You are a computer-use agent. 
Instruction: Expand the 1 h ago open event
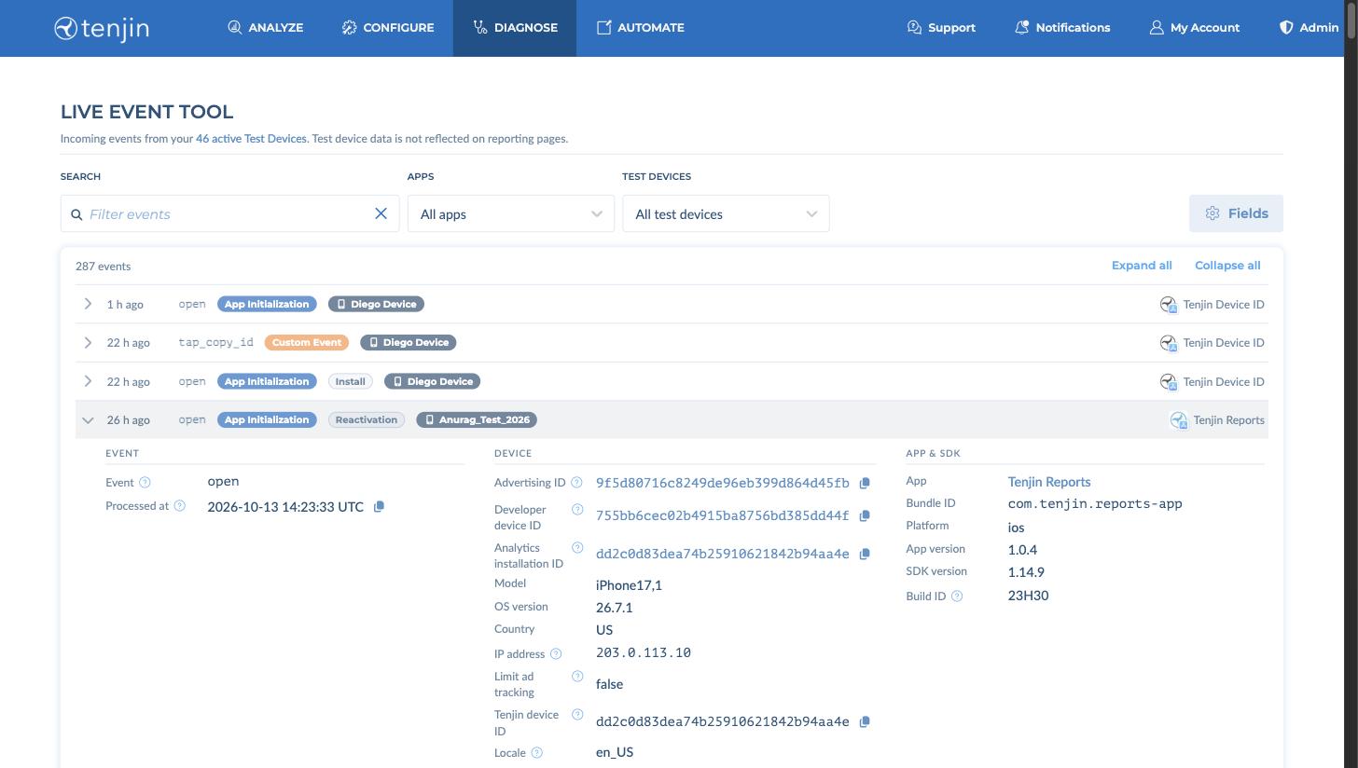(88, 304)
